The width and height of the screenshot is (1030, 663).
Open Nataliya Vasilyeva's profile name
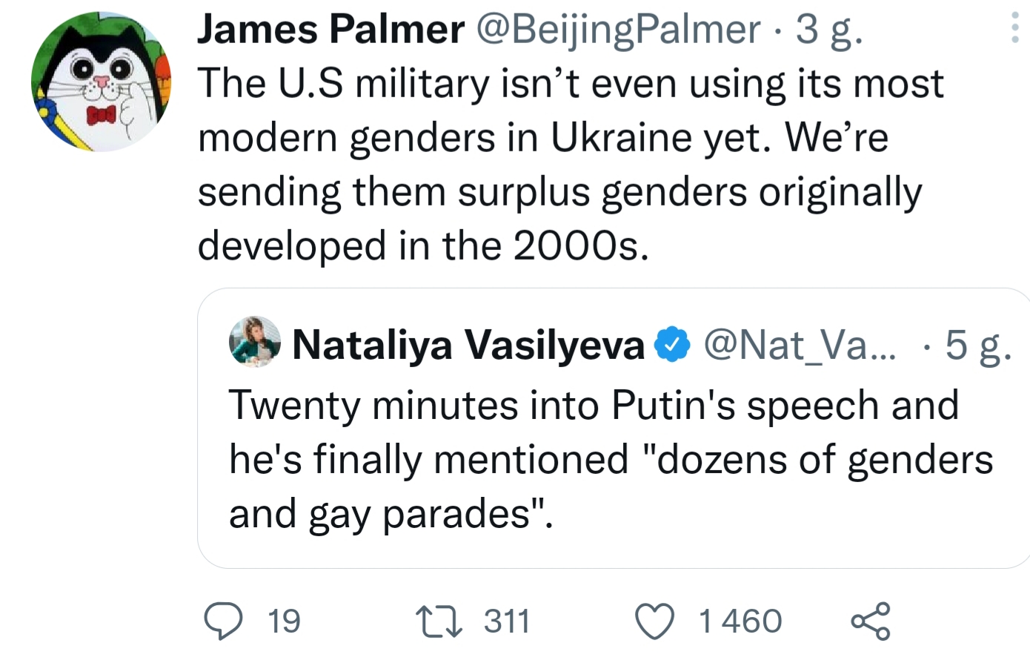pyautogui.click(x=469, y=345)
